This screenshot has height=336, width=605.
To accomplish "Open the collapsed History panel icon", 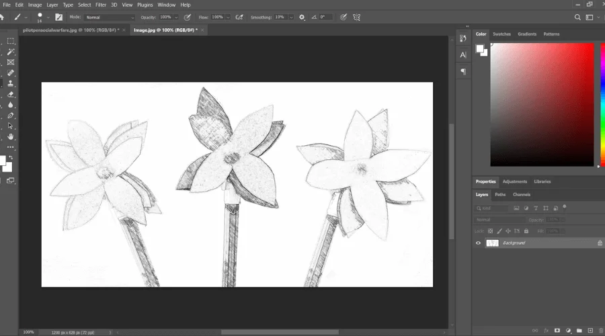I will point(463,38).
